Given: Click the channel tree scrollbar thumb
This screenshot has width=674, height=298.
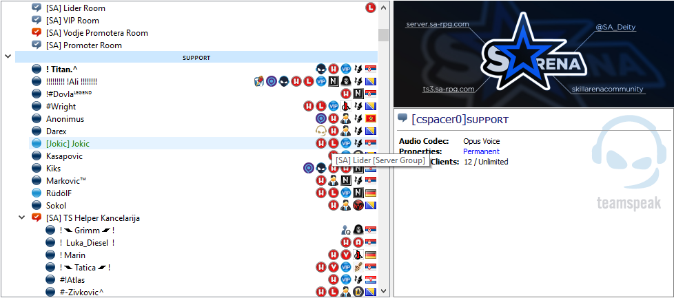Looking at the screenshot, I should [383, 35].
